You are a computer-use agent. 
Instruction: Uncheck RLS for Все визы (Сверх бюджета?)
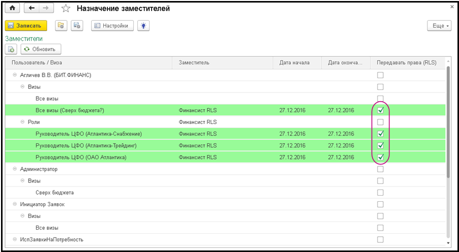click(x=380, y=110)
